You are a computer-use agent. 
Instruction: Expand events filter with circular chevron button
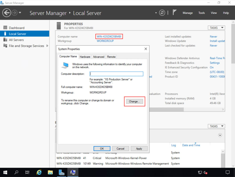coord(220,135)
